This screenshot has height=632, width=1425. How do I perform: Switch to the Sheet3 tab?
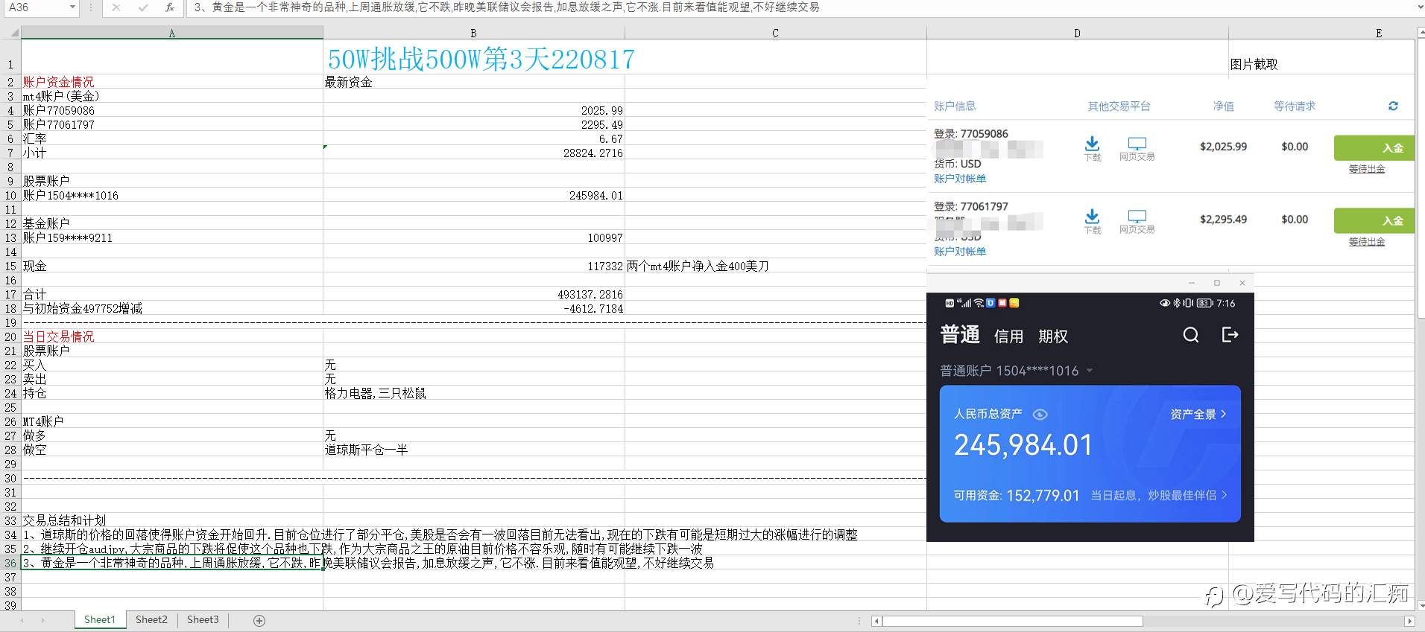(203, 619)
